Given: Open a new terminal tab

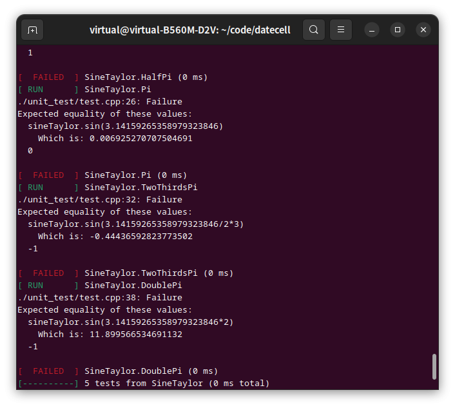Looking at the screenshot, I should [x=32, y=30].
